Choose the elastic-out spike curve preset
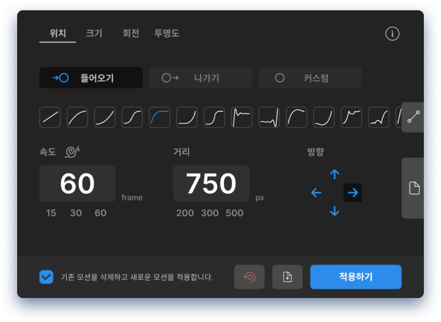The height and width of the screenshot is (322, 441). pos(242,117)
